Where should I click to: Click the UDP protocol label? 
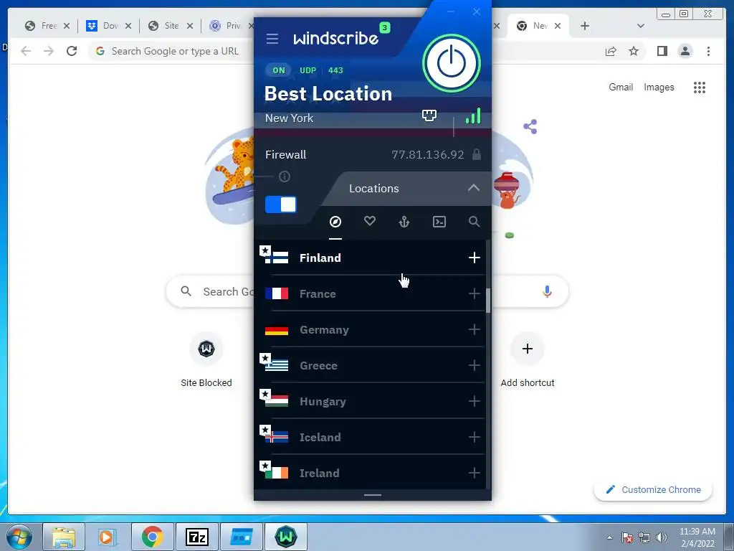click(308, 70)
